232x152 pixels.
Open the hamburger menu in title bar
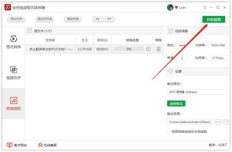(205, 7)
